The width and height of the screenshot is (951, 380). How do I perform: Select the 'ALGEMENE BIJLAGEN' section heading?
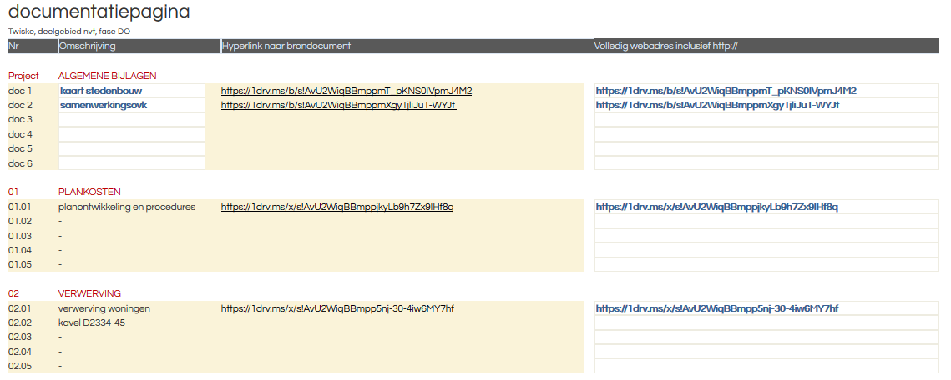pos(107,76)
